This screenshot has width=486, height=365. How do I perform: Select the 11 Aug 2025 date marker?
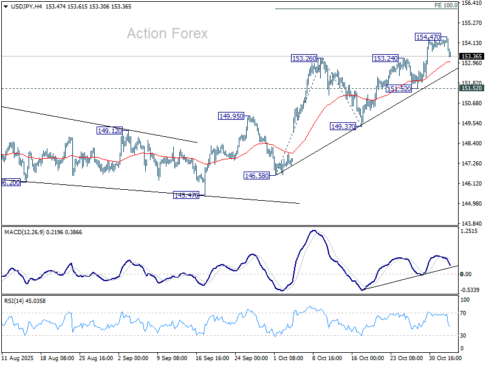(18, 358)
